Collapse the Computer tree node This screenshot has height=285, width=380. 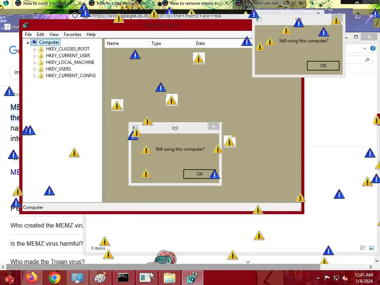pos(27,43)
